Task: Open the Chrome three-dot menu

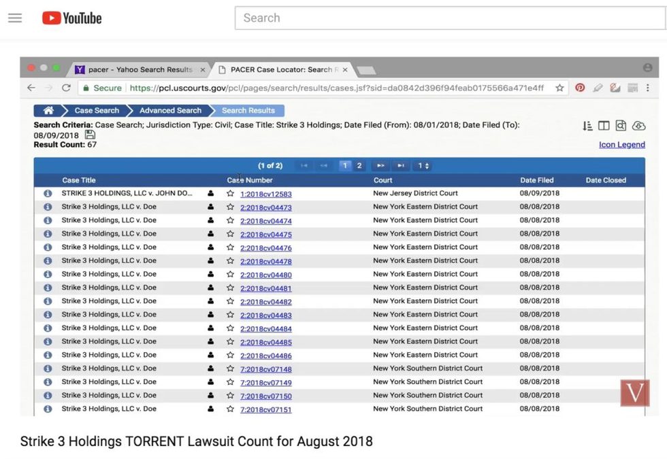Action: point(647,88)
